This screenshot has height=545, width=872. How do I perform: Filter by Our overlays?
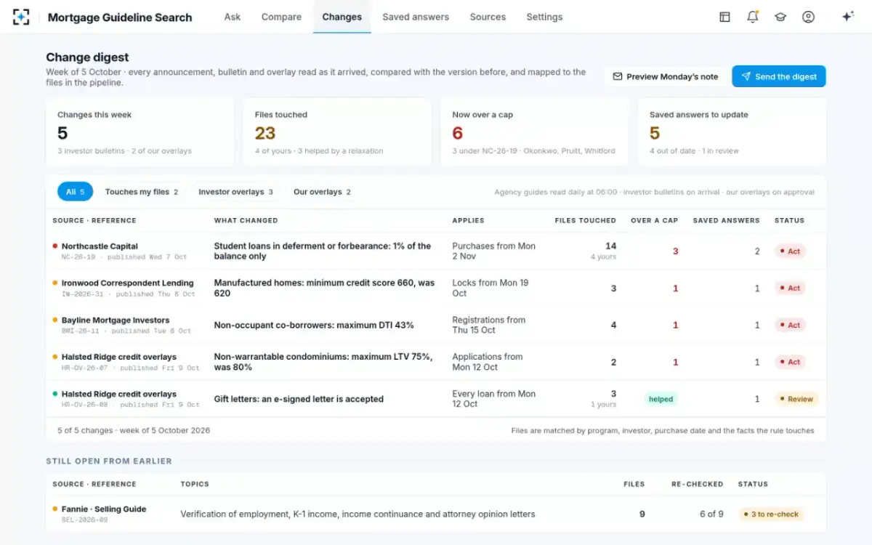coord(322,192)
